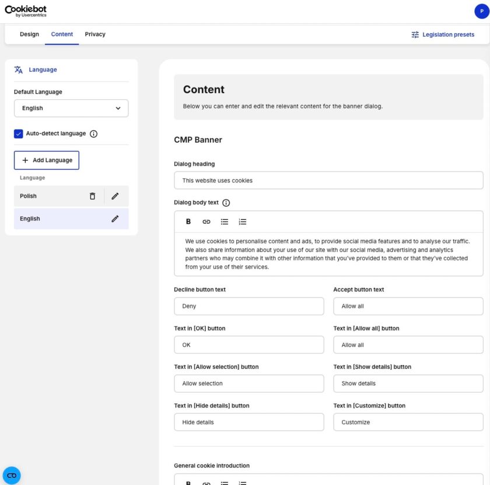The width and height of the screenshot is (490, 485).
Task: Edit the Polish language with pencil icon
Action: tap(115, 196)
